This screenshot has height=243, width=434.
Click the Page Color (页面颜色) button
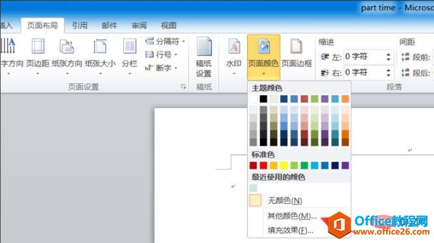click(263, 57)
